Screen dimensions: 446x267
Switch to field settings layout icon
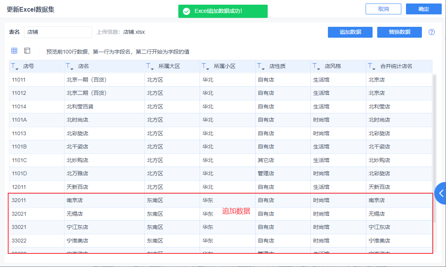[x=27, y=51]
